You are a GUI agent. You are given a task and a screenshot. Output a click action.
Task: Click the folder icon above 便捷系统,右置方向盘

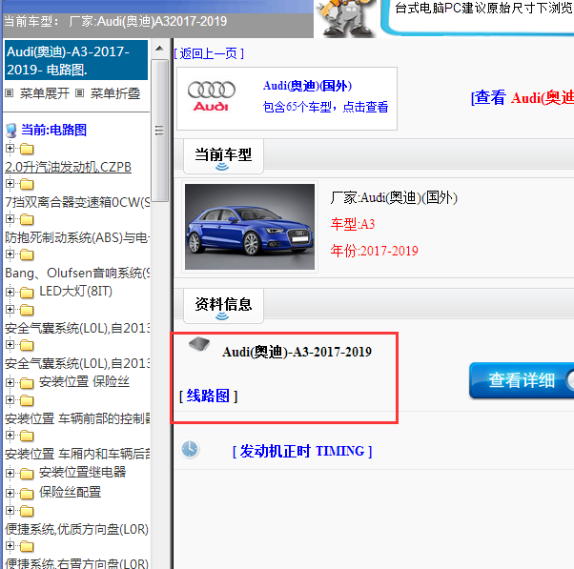27,546
